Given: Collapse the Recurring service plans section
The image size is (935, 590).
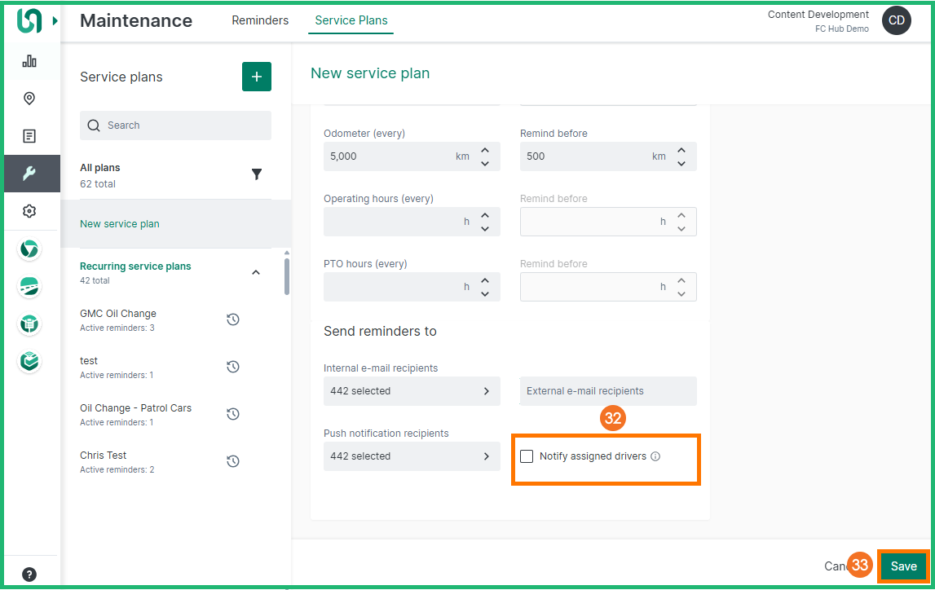Looking at the screenshot, I should (256, 272).
